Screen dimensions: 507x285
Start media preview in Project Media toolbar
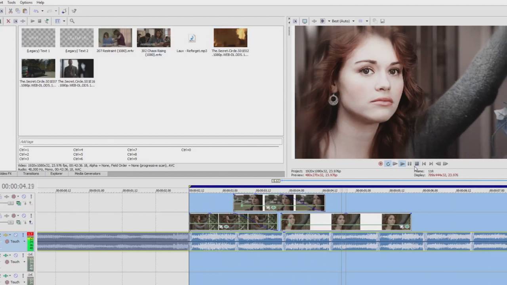(32, 21)
